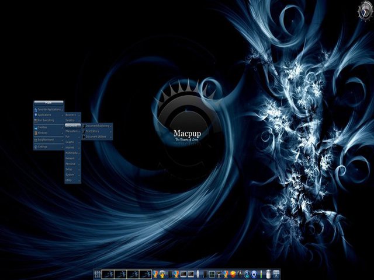Screen dimensions: 374x280
Task: Click the Applications icon in the Main menu
Action: 36,115
